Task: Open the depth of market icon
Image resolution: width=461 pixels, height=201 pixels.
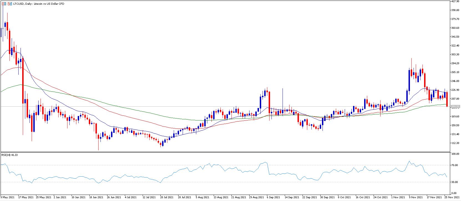Action: pos(10,4)
